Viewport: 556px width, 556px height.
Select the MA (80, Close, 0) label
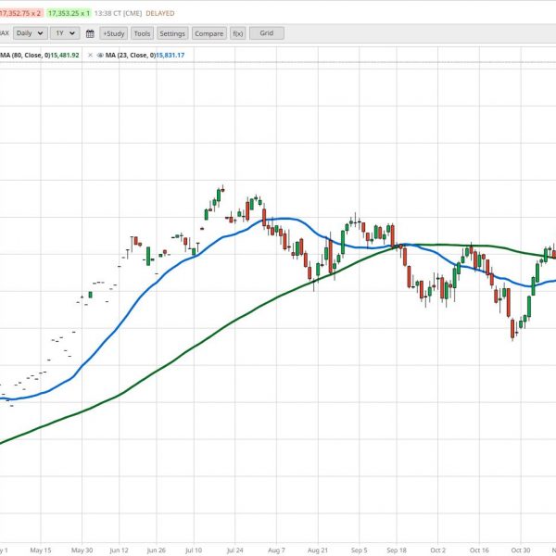[x=24, y=55]
